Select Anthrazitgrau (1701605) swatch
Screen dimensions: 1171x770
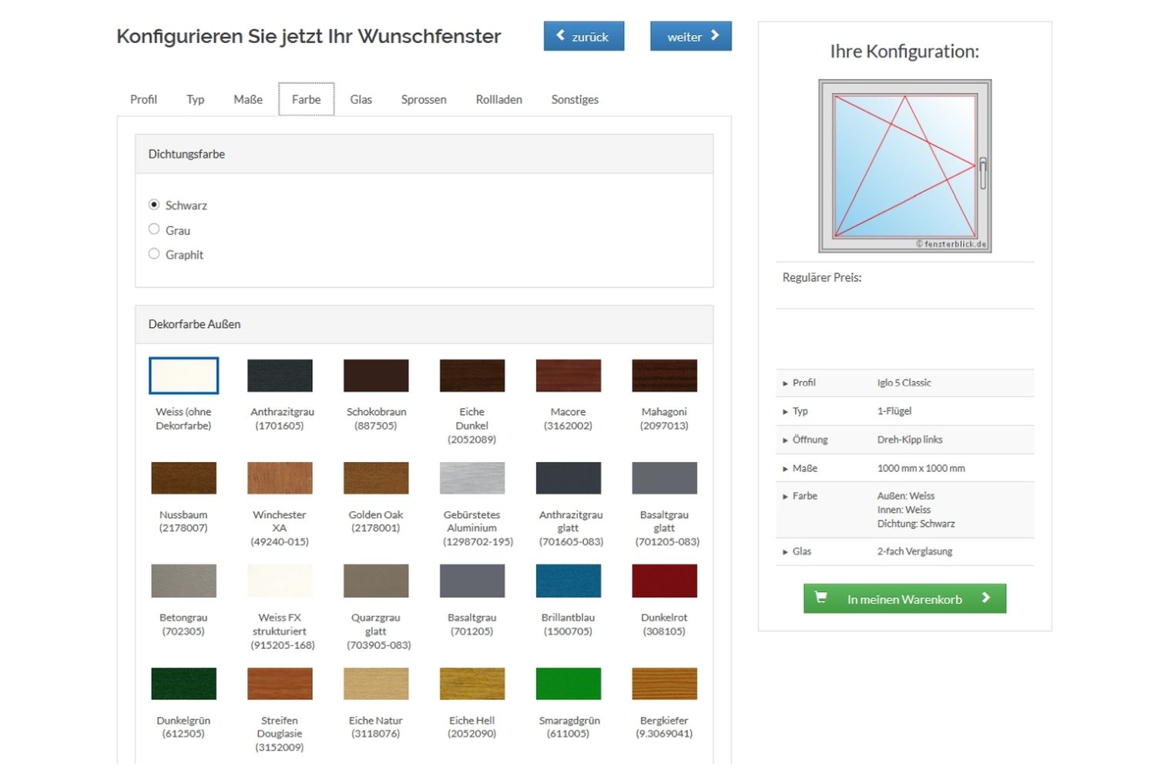point(280,376)
